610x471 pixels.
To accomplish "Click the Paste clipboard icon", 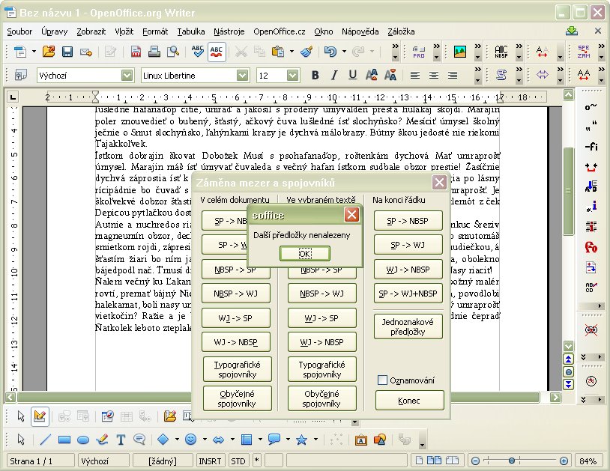I will 278,52.
